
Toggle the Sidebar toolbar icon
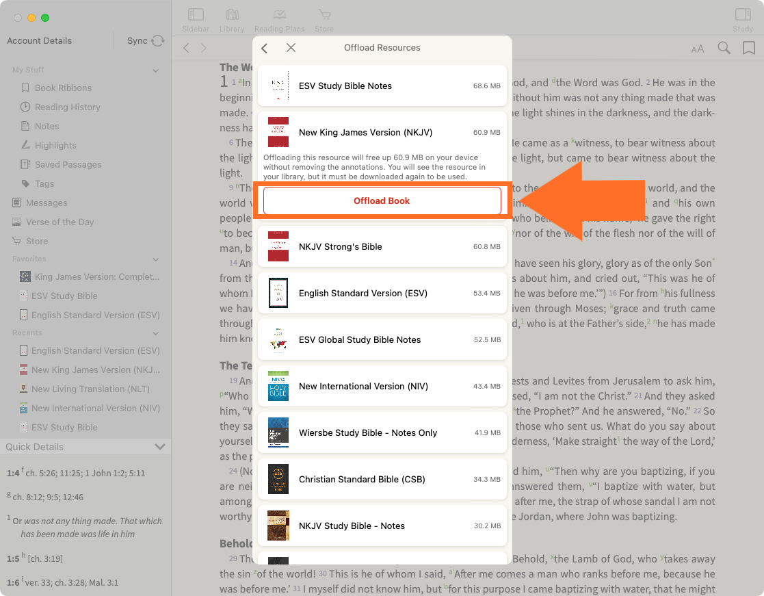click(196, 14)
